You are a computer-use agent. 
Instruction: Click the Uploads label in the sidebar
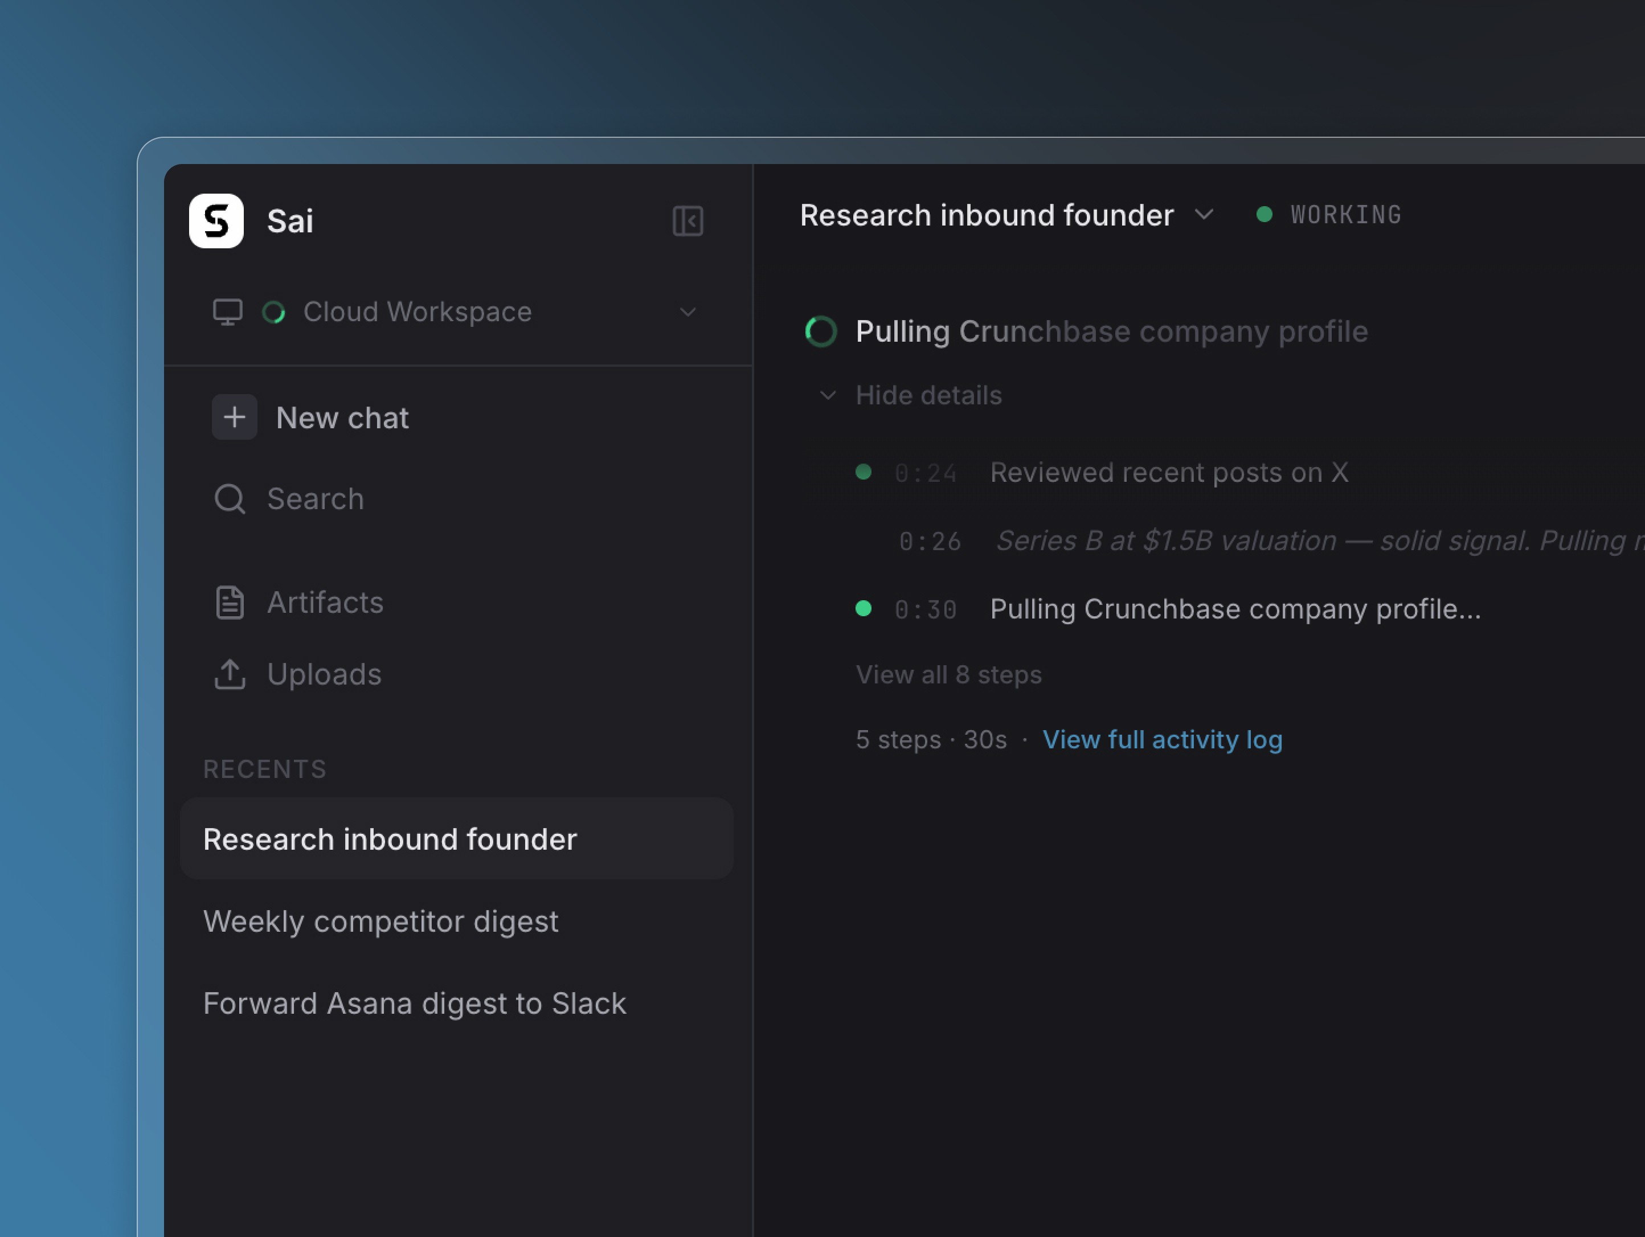pyautogui.click(x=324, y=674)
